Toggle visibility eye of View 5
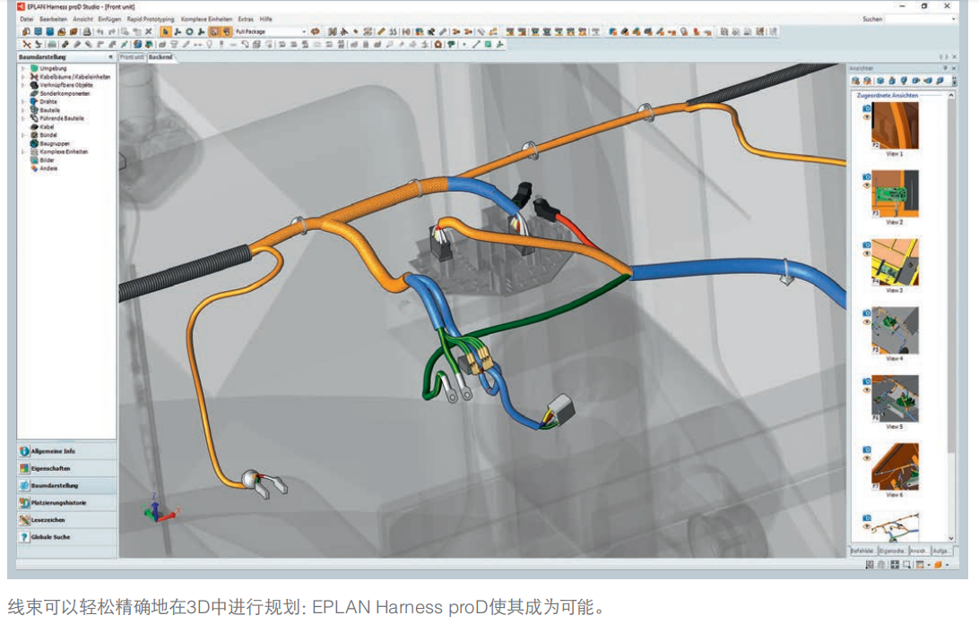979x624 pixels. pos(867,389)
